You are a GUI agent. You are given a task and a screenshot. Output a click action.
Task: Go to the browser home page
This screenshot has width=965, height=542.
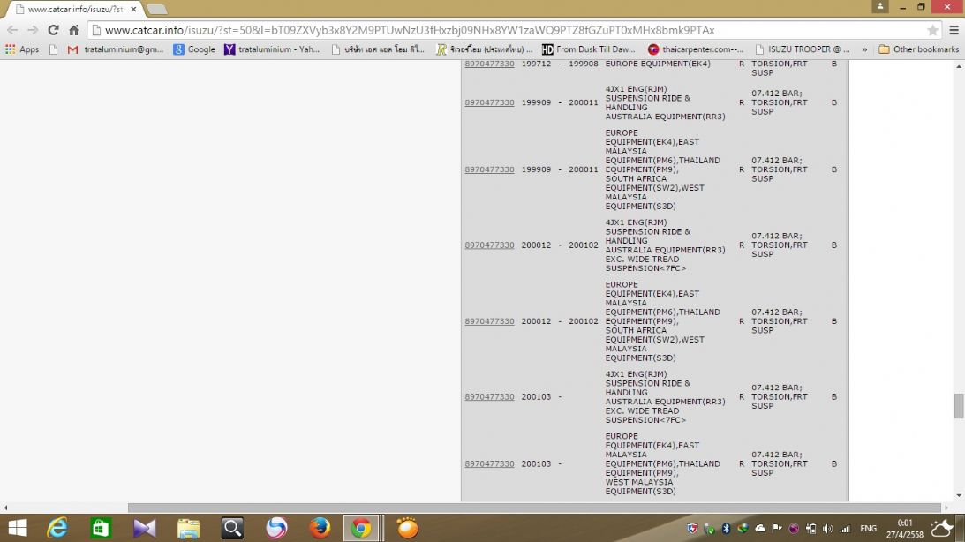click(74, 30)
